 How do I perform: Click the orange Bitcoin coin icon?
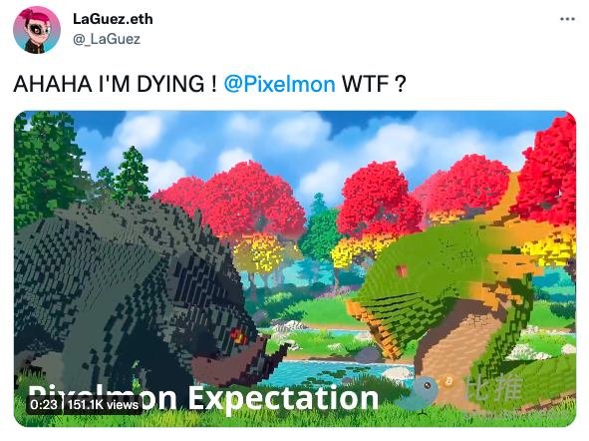(x=448, y=381)
